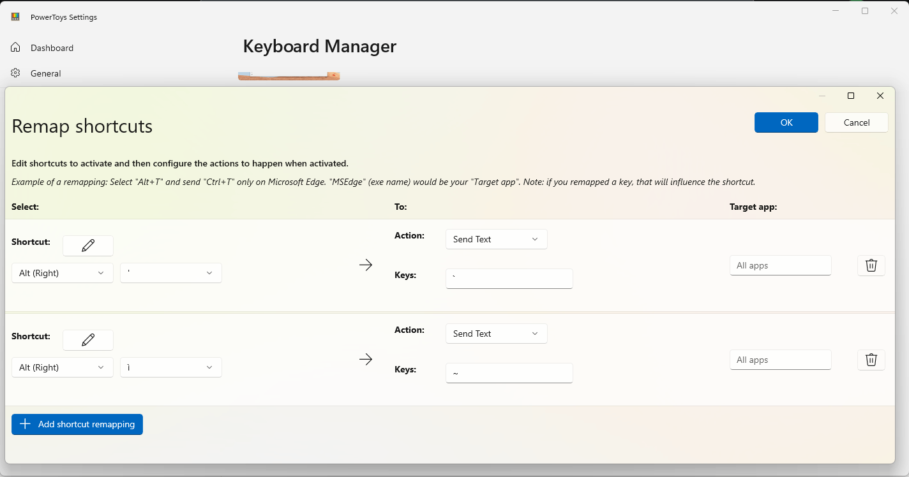This screenshot has height=477, width=909.
Task: Click the 'To:' column header
Action: [401, 207]
